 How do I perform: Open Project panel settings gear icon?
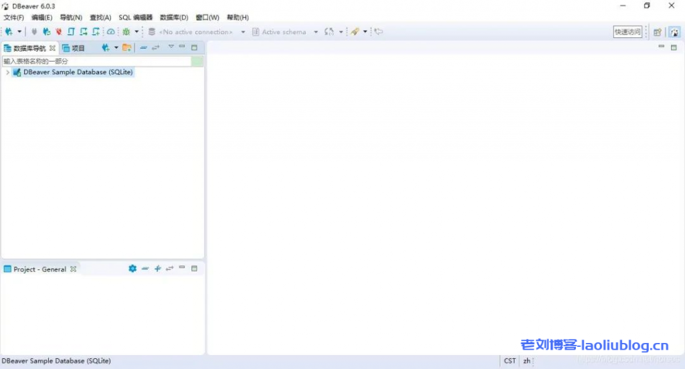pos(132,269)
